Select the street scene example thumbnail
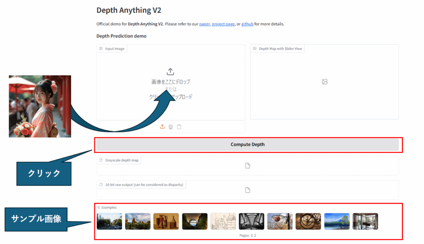 pos(109,221)
